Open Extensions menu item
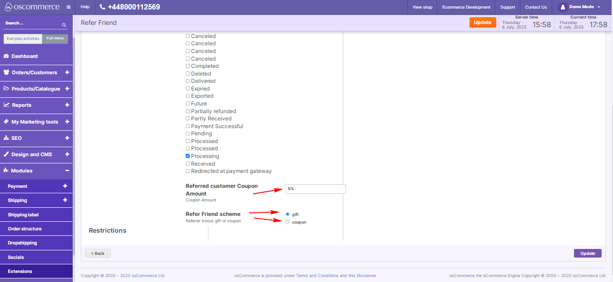Screen dimensions: 613x282 click(x=36, y=271)
